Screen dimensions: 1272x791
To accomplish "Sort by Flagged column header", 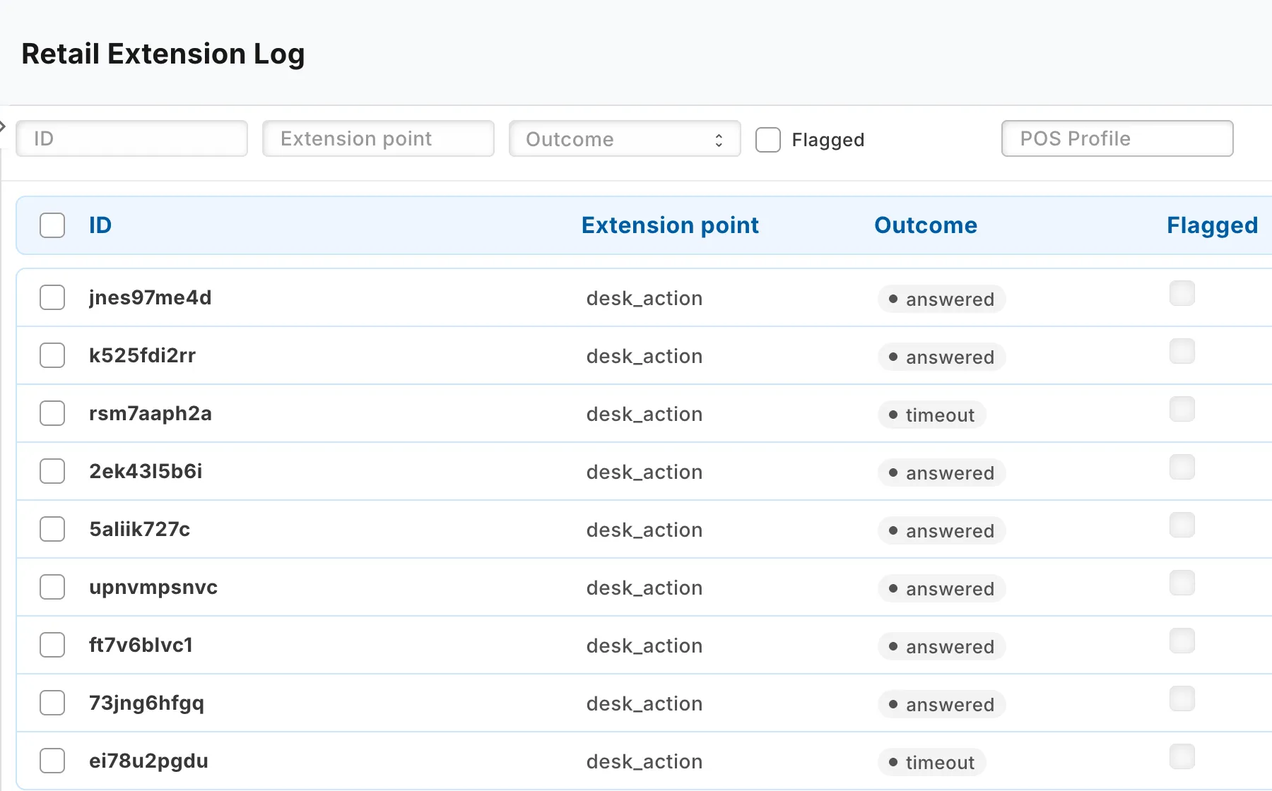I will 1213,225.
